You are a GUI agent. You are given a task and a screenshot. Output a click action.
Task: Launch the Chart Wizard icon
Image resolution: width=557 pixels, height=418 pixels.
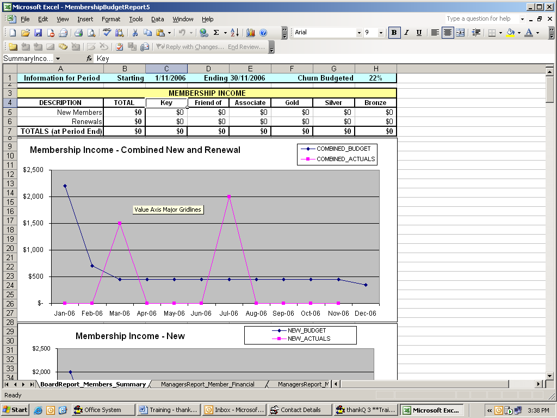point(250,33)
